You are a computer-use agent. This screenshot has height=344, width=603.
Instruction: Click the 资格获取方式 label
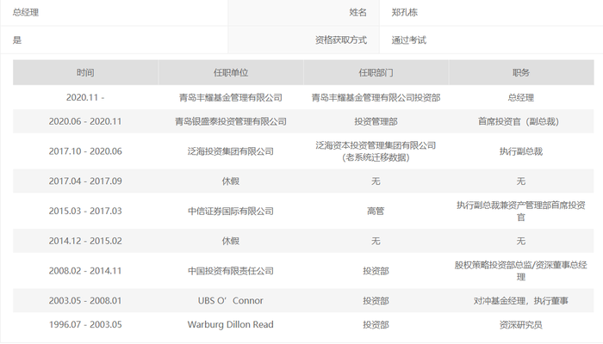(341, 40)
